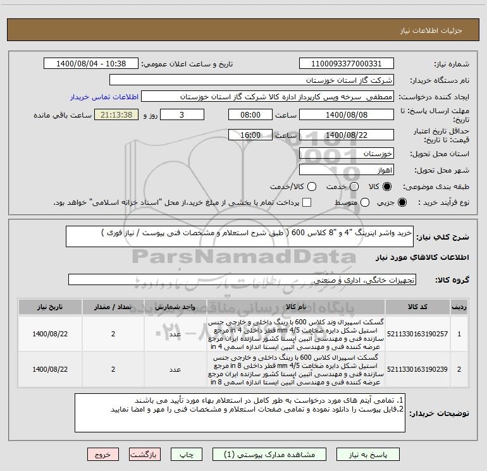Click the buyer notes text area
Image resolution: width=487 pixels, height=471 pixels.
(x=240, y=413)
